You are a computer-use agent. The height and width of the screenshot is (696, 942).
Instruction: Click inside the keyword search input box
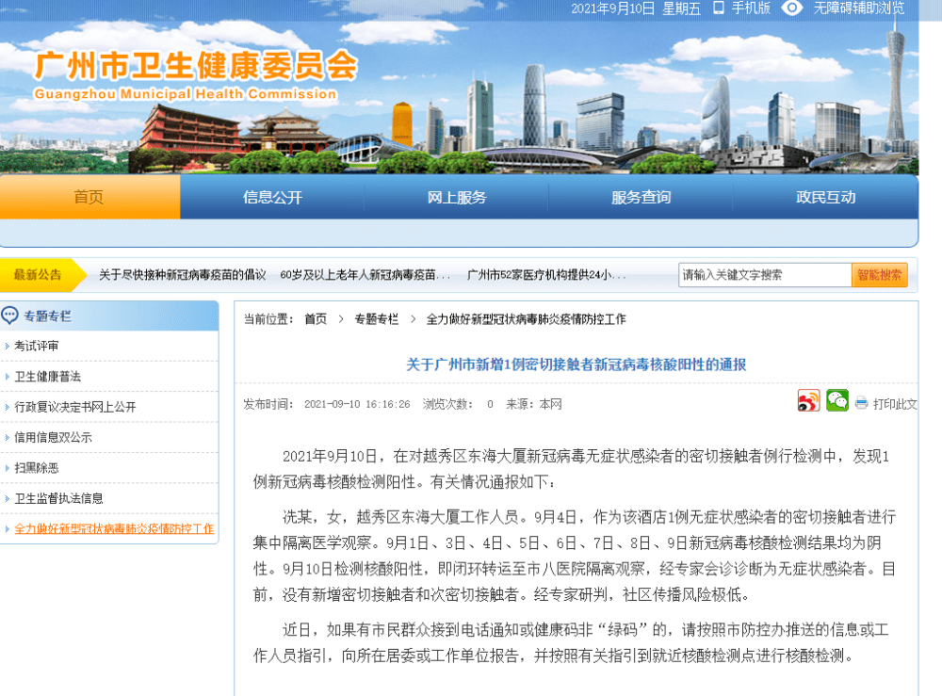coord(763,274)
